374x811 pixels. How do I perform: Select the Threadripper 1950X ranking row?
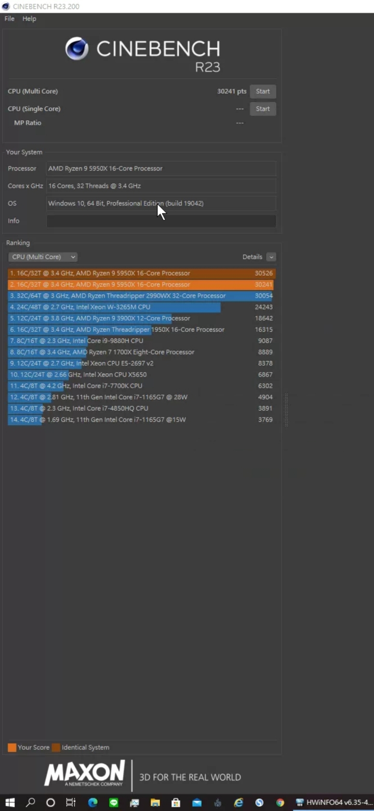pos(142,330)
